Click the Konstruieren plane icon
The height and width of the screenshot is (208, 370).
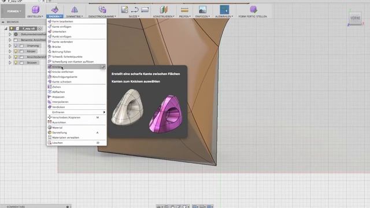coord(164,10)
